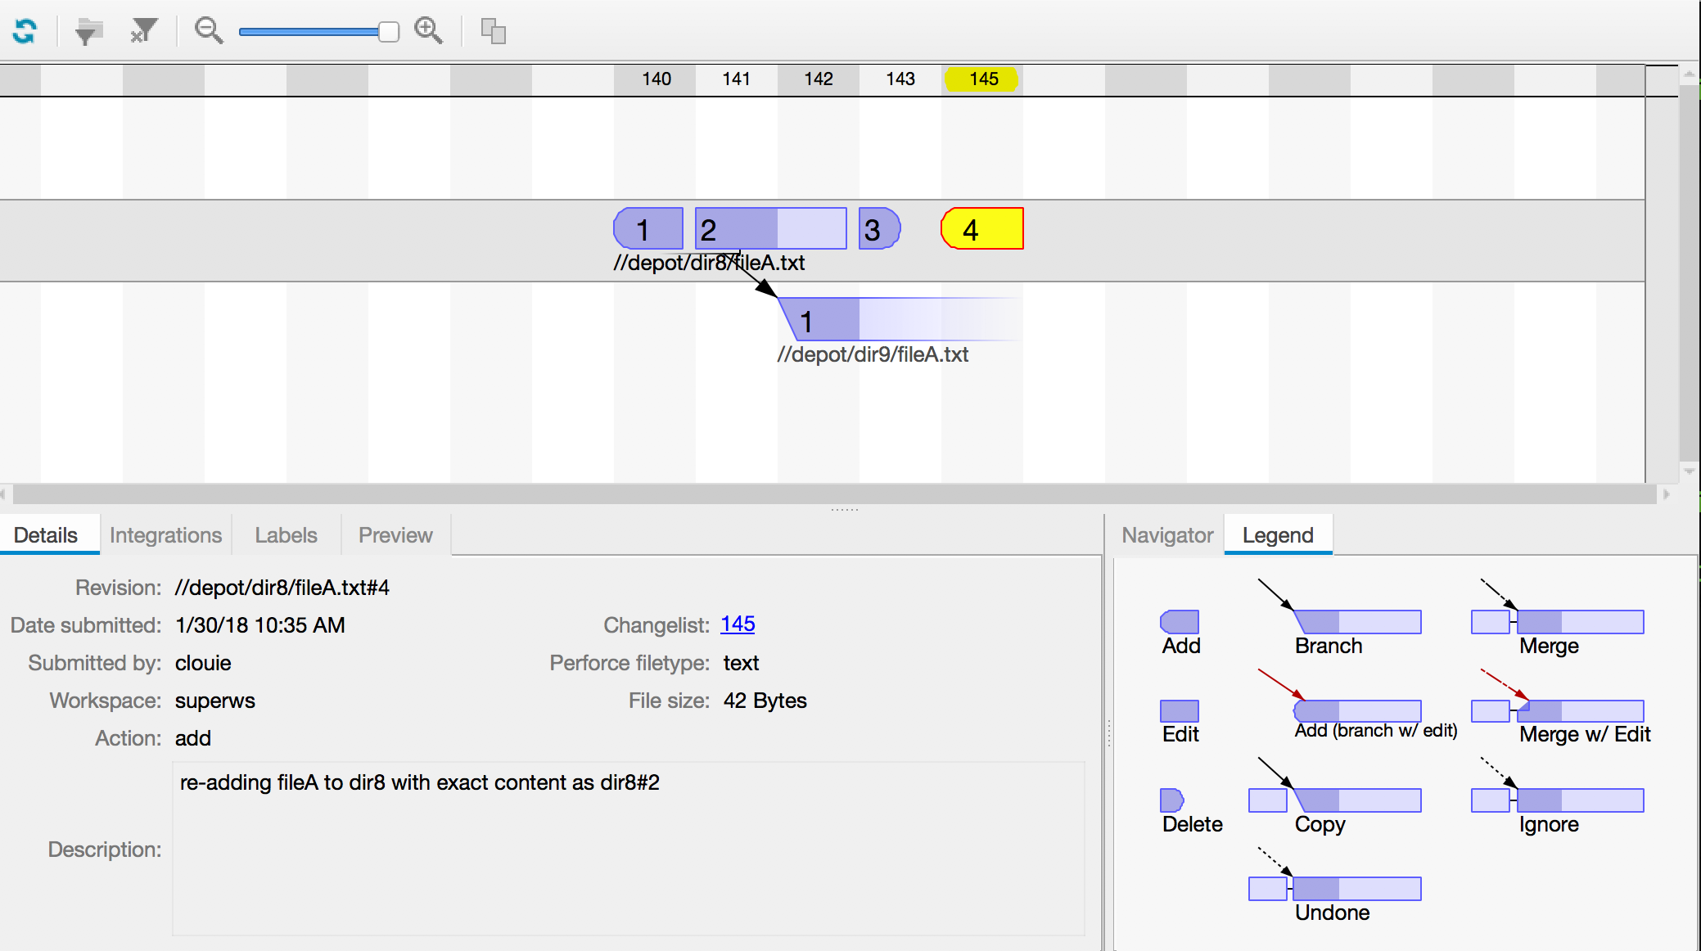Zoom in on the revision graph

coord(429,31)
